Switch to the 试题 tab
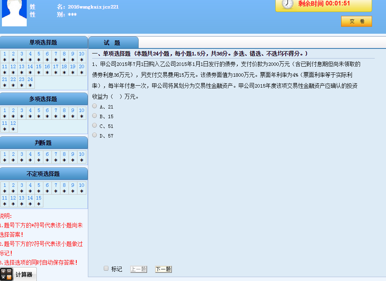 point(112,43)
